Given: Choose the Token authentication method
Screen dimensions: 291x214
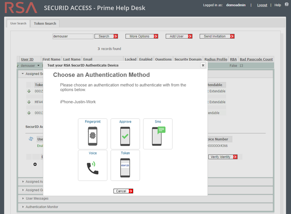Looking at the screenshot, I should 125,165.
